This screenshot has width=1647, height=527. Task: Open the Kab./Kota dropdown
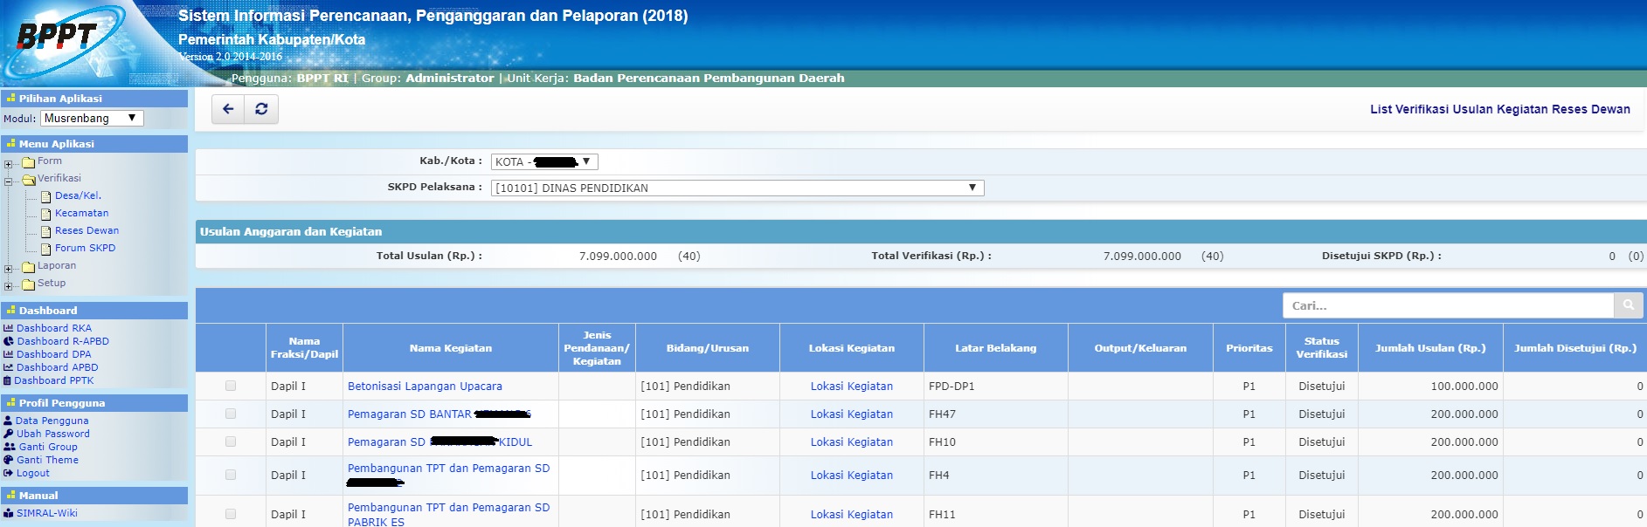coord(544,161)
